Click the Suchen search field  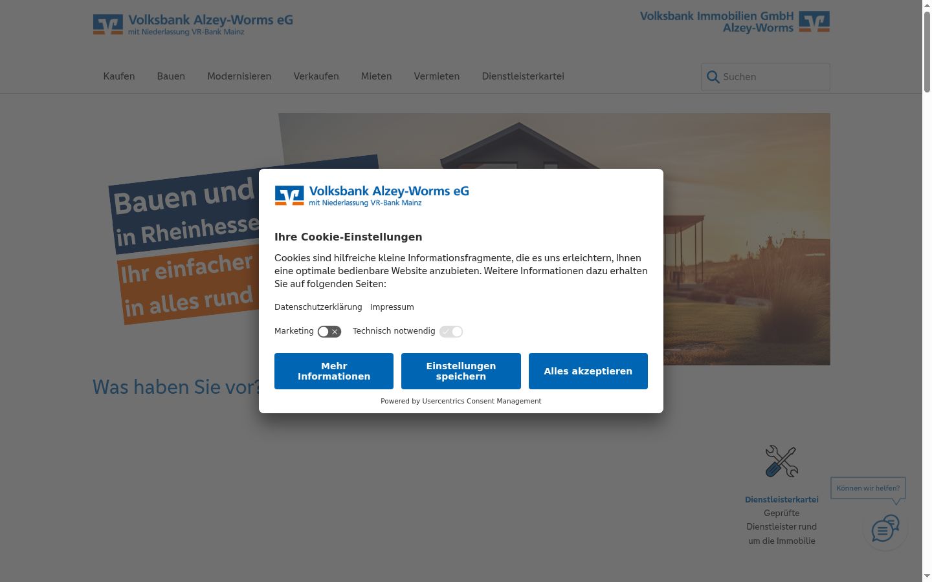tap(766, 77)
